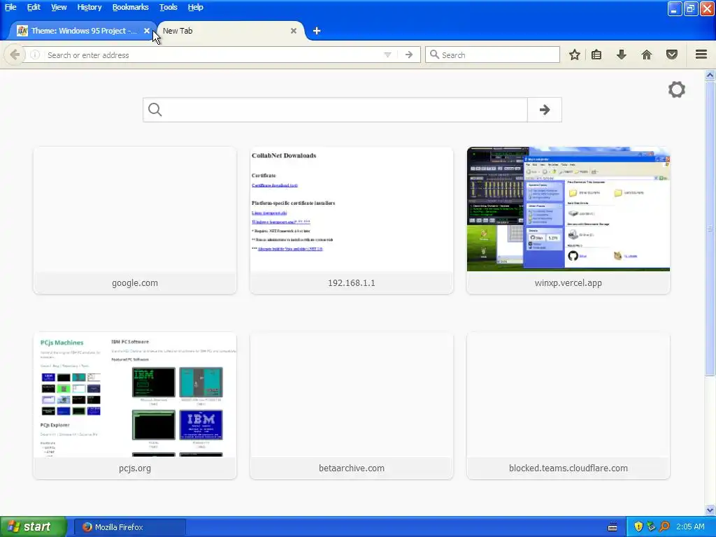Screen dimensions: 716x537
Task: Open the google.com tile
Action: click(x=135, y=220)
